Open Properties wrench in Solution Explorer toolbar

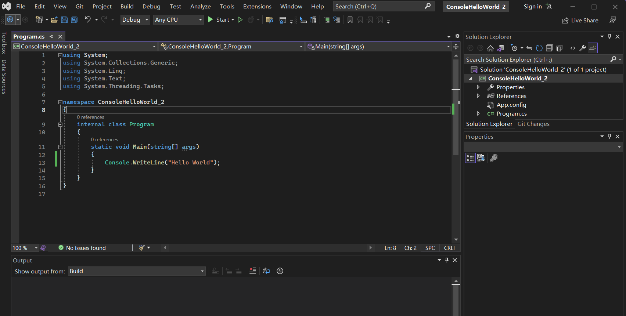pos(583,48)
